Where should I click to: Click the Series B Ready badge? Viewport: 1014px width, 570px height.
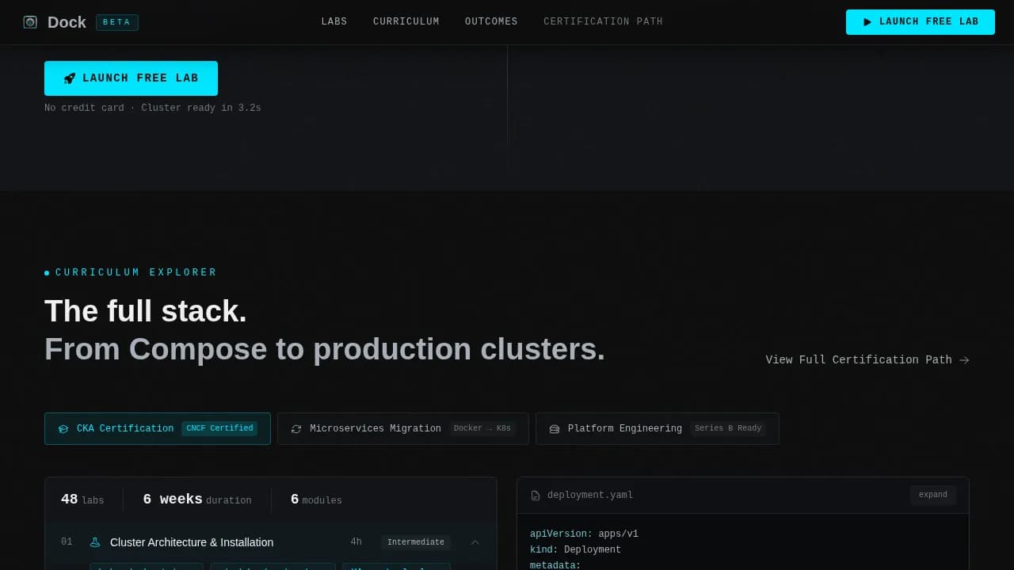(x=728, y=428)
